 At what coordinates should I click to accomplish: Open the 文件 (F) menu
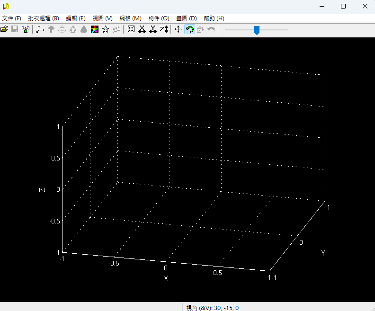coord(12,18)
